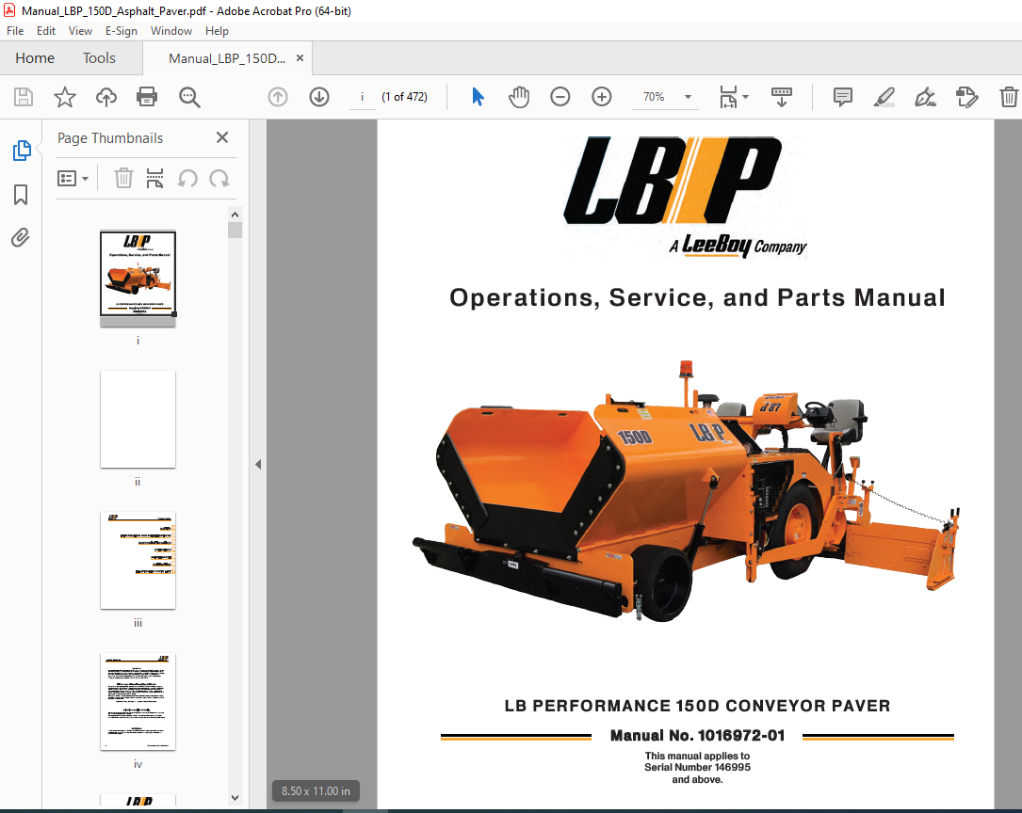1022x813 pixels.
Task: Open the Edit menu
Action: click(x=45, y=31)
